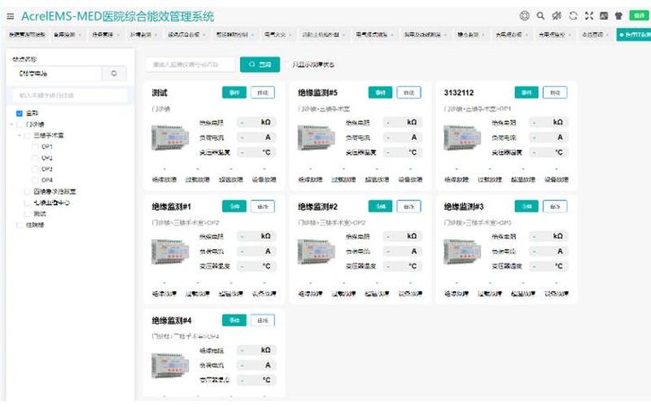
Task: Toggle the hamburger sidebar menu icon
Action: [11, 16]
